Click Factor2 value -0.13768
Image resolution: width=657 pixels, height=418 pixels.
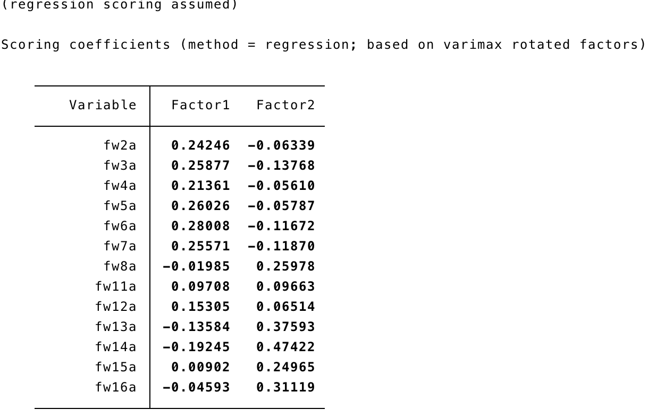click(281, 166)
